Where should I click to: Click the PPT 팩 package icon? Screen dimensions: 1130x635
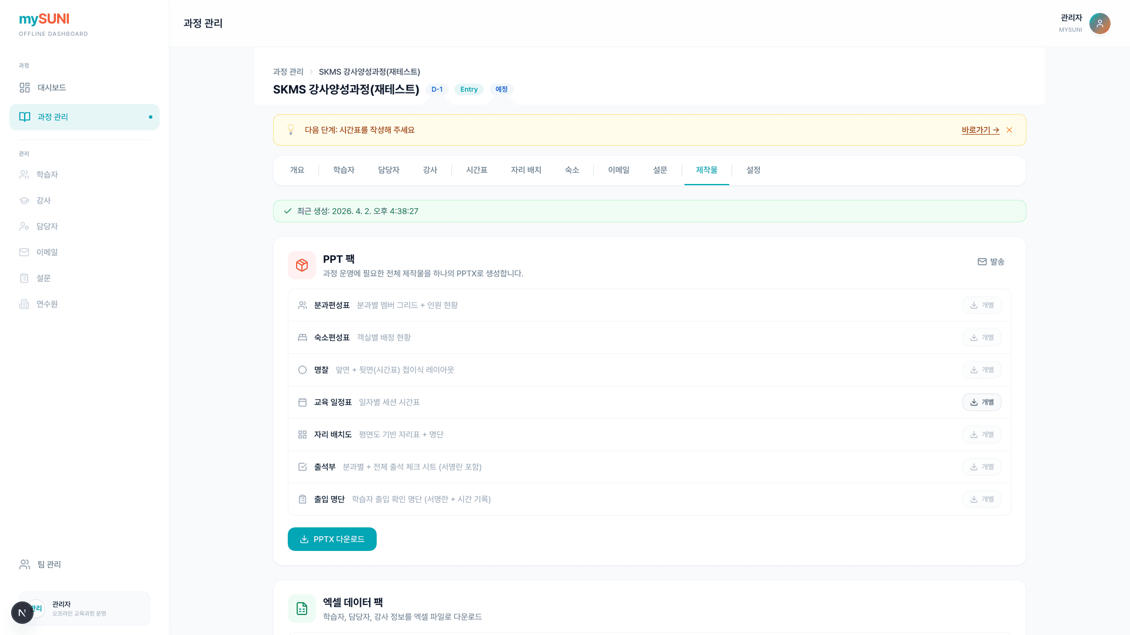(x=302, y=265)
